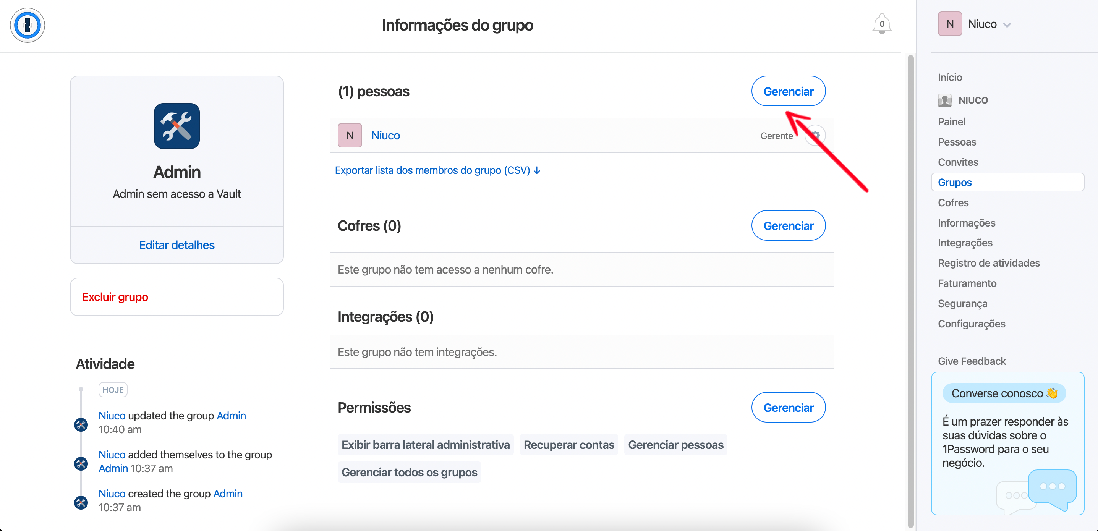Click the vertical page scrollbar
Viewport: 1098px width, 531px height.
pyautogui.click(x=910, y=290)
